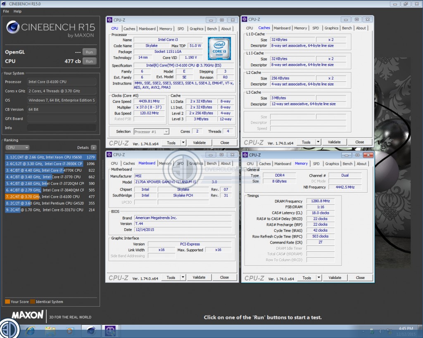Click the Close button in the Memory window

(x=360, y=278)
